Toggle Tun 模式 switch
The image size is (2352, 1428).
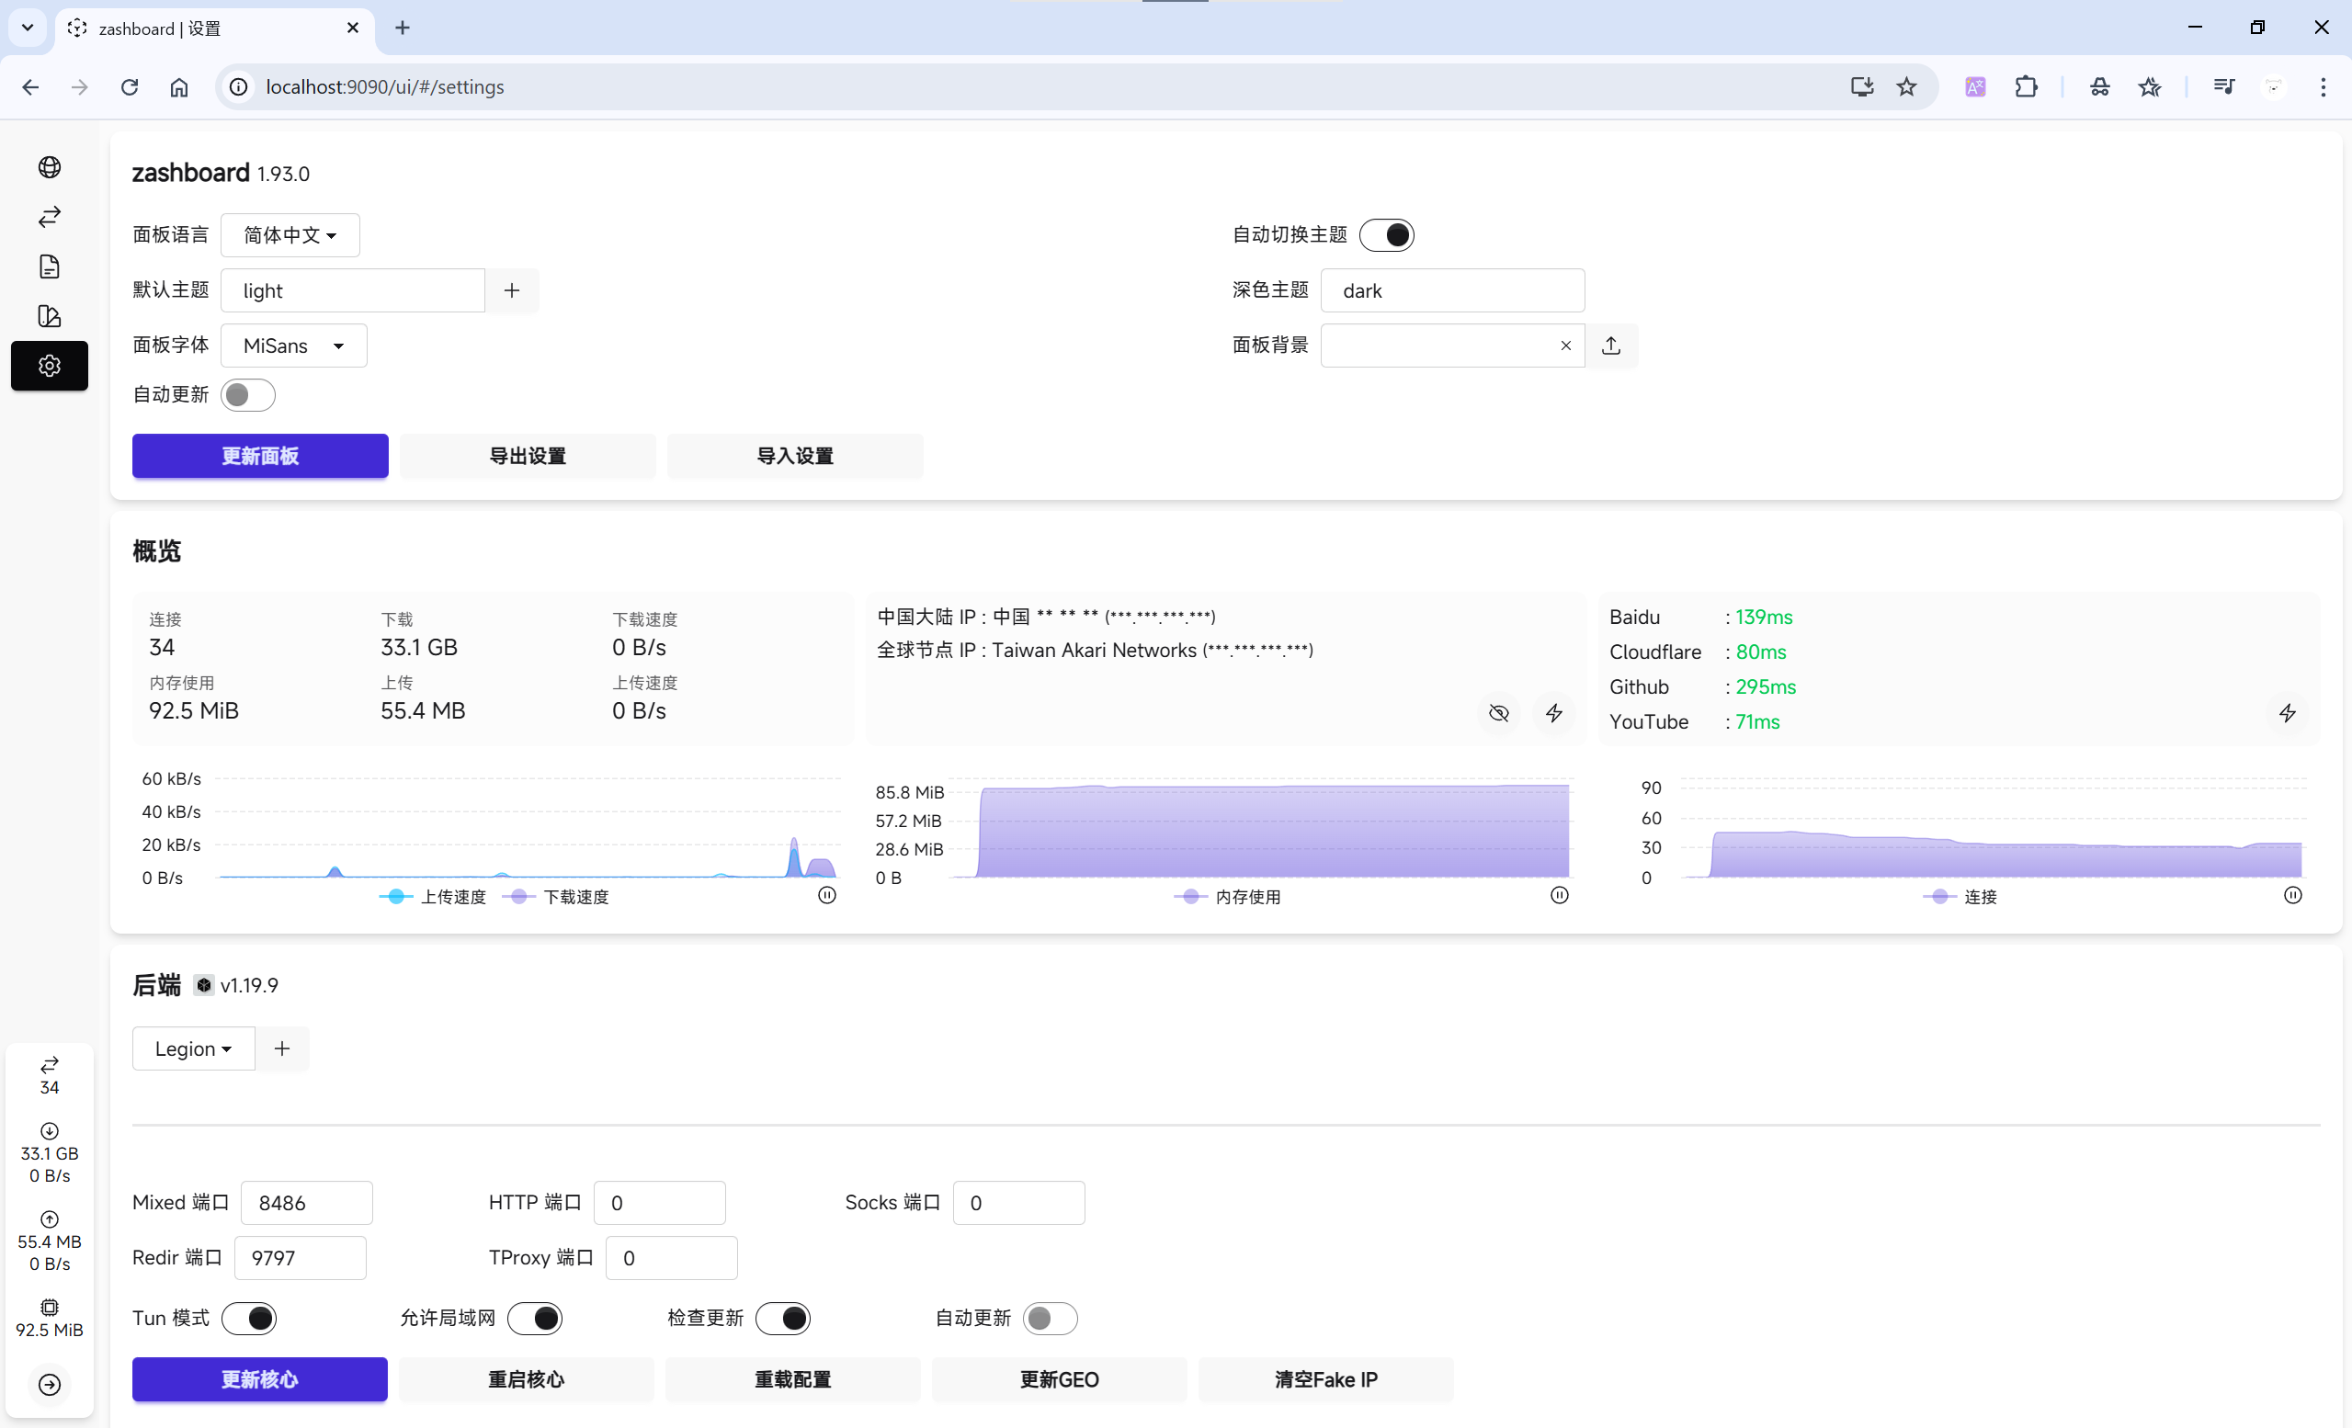[x=249, y=1319]
